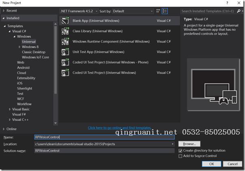Click the project Name input field
Screen dimensions: 245x171
click(x=104, y=137)
